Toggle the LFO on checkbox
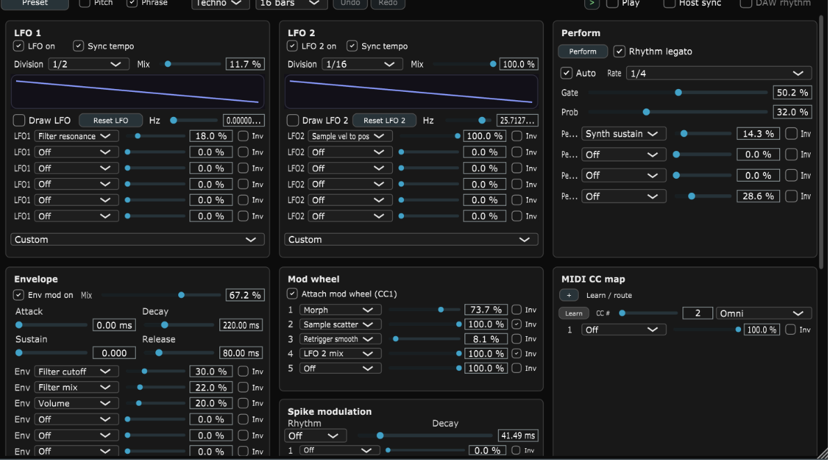The width and height of the screenshot is (828, 460). [x=19, y=46]
